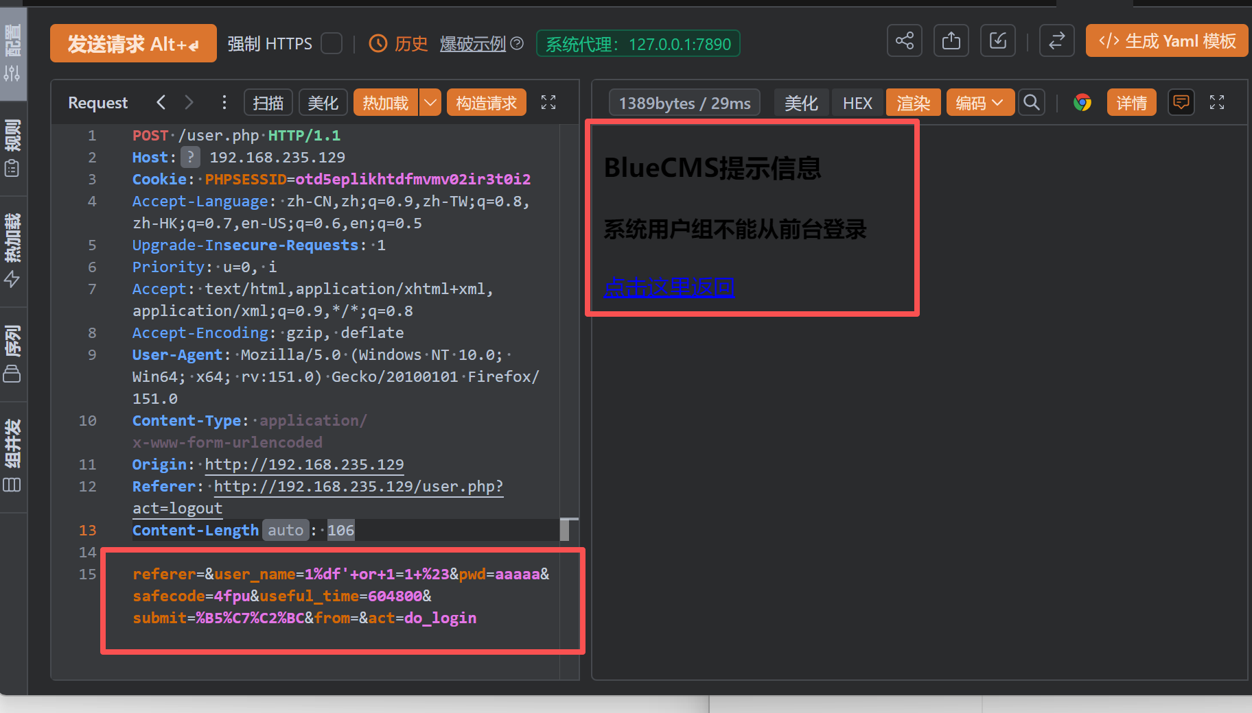Image resolution: width=1252 pixels, height=713 pixels.
Task: Click the PHPSESSID cookie value
Action: coord(413,179)
